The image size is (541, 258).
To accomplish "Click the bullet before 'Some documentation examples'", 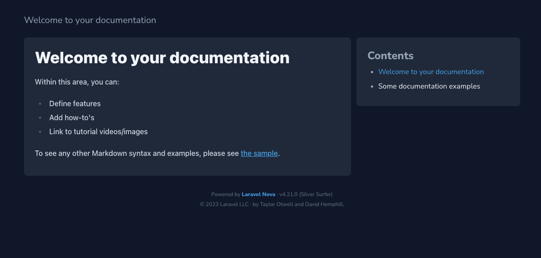I will (x=372, y=86).
